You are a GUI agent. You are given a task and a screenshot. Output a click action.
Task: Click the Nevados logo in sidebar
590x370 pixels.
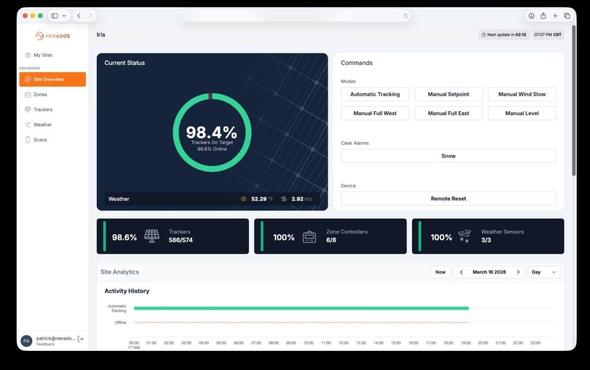click(x=52, y=35)
